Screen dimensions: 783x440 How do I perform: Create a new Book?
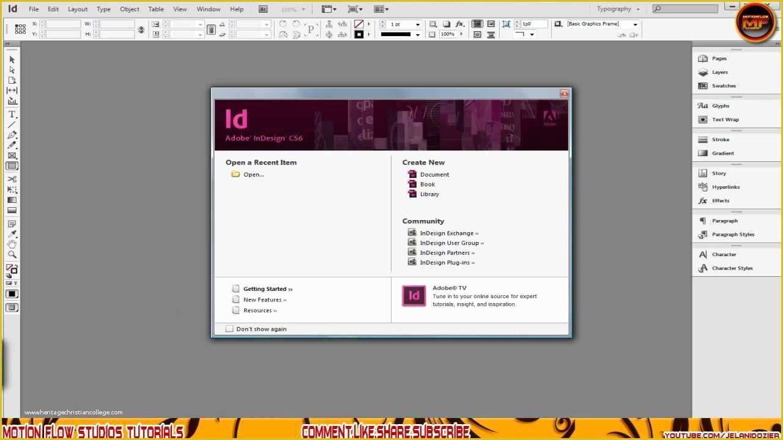[x=428, y=185]
